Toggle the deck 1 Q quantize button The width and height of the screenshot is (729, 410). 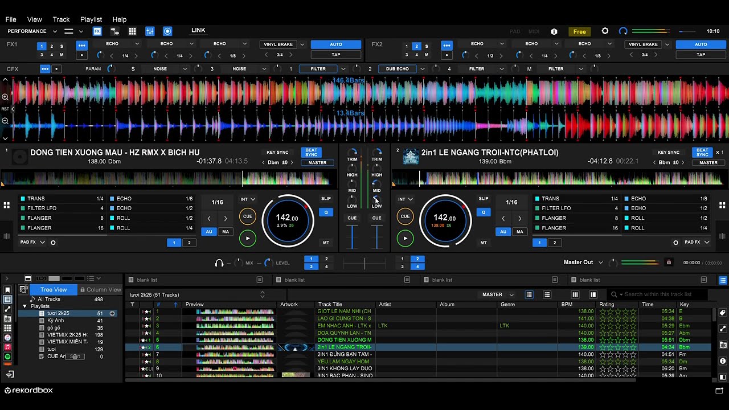click(x=326, y=212)
